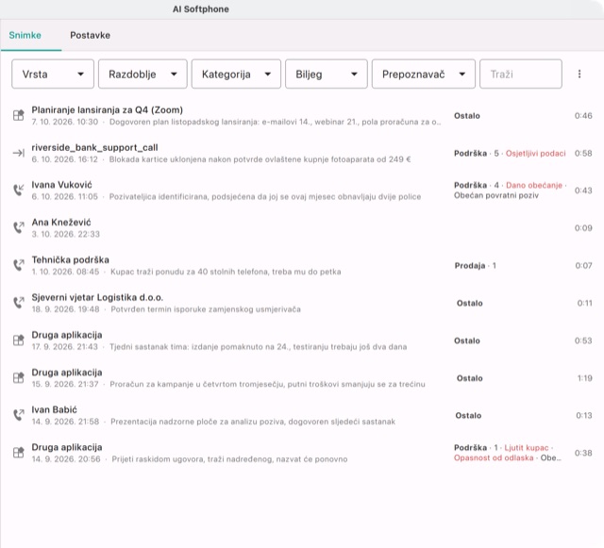The image size is (604, 548).
Task: Click the app-recording icon beside Planiranje lansiranja za Q4
Action: [19, 115]
